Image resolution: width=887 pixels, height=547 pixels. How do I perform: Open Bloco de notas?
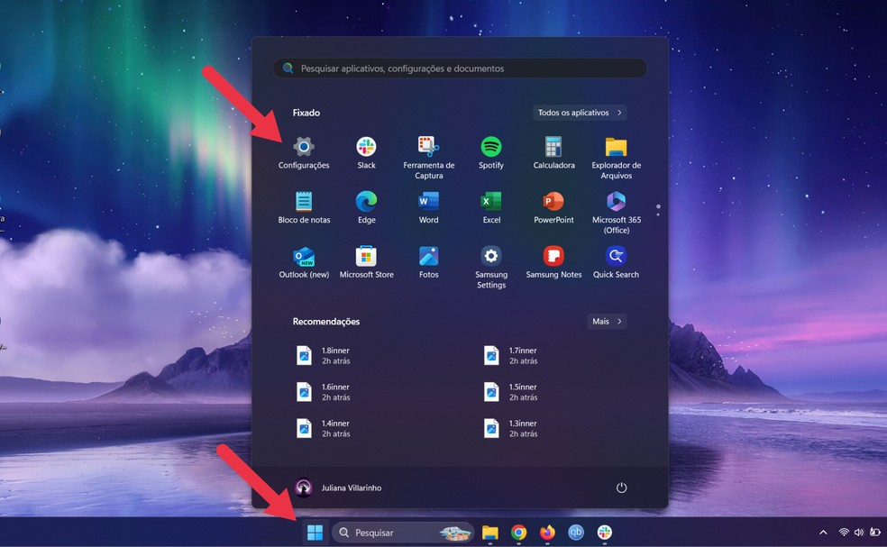click(x=304, y=207)
